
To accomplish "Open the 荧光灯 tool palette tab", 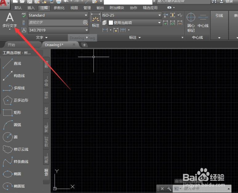I will click(46, 141).
